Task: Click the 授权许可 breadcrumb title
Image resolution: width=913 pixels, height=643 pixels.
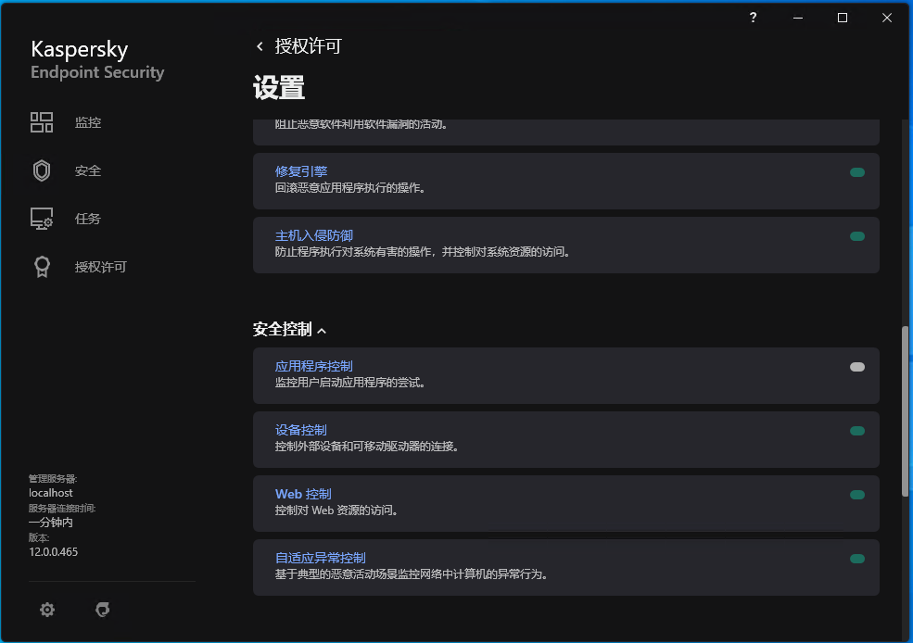Action: (x=308, y=46)
